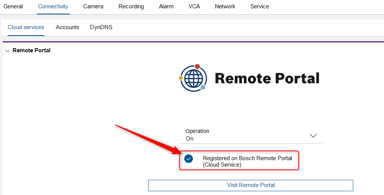Switch to the Network tab
Image resolution: width=384 pixels, height=195 pixels.
point(225,6)
